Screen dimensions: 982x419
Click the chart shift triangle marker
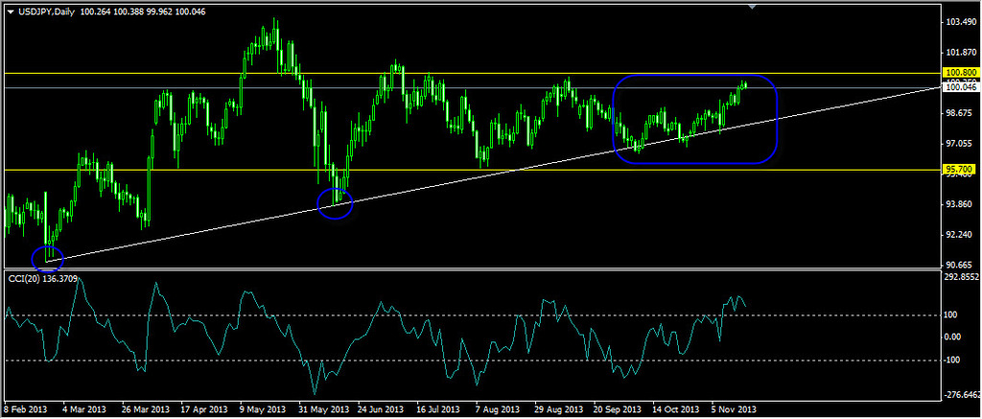coord(753,7)
